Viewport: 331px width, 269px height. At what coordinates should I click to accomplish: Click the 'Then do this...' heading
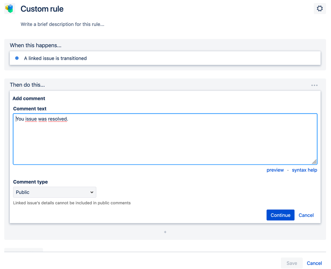(x=28, y=85)
